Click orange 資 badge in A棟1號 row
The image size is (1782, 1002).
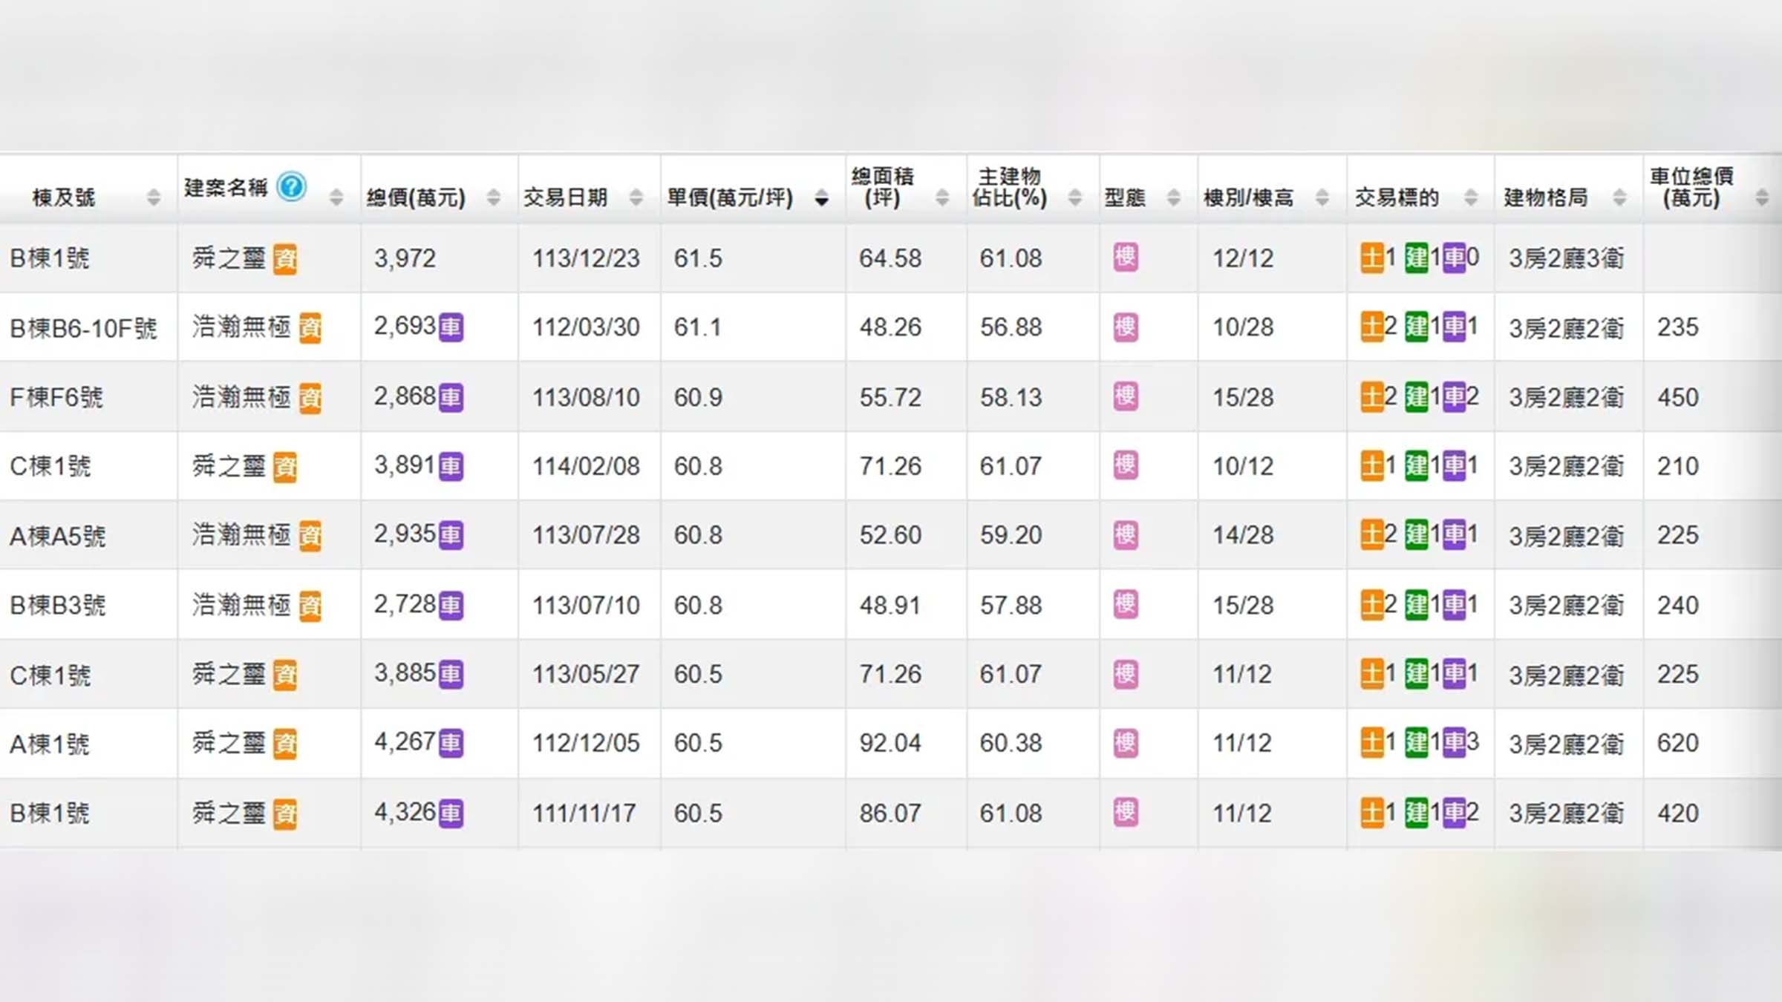(284, 744)
